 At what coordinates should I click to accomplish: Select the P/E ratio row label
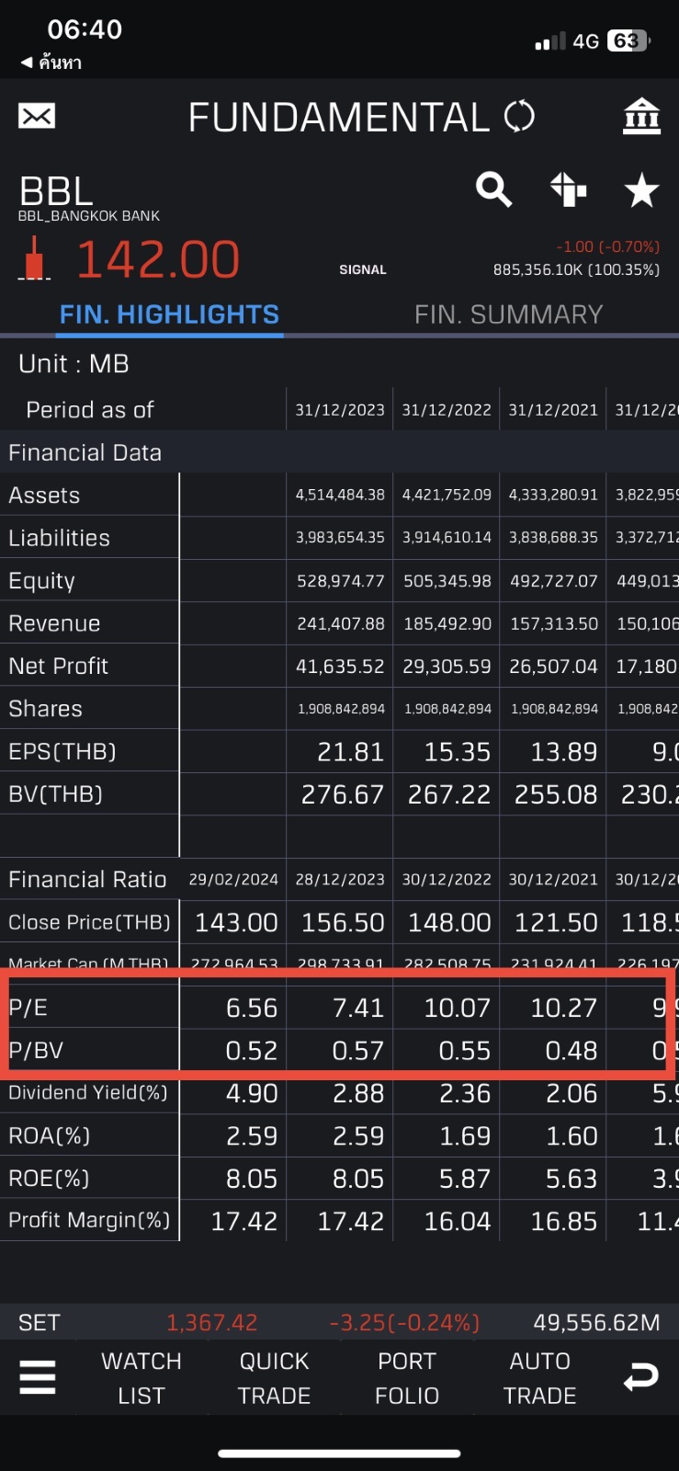(28, 1008)
